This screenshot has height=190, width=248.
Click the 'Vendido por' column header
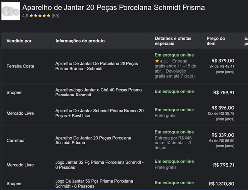click(x=19, y=41)
